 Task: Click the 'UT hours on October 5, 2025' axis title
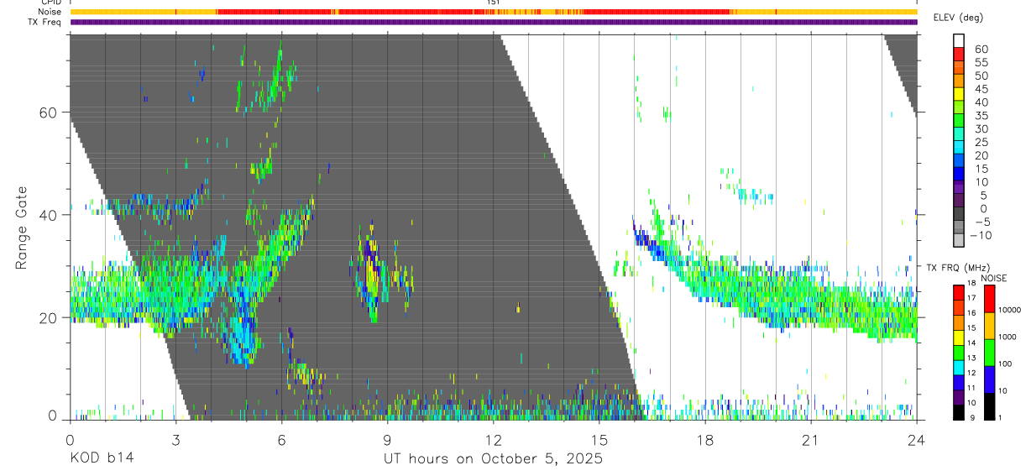coord(493,459)
